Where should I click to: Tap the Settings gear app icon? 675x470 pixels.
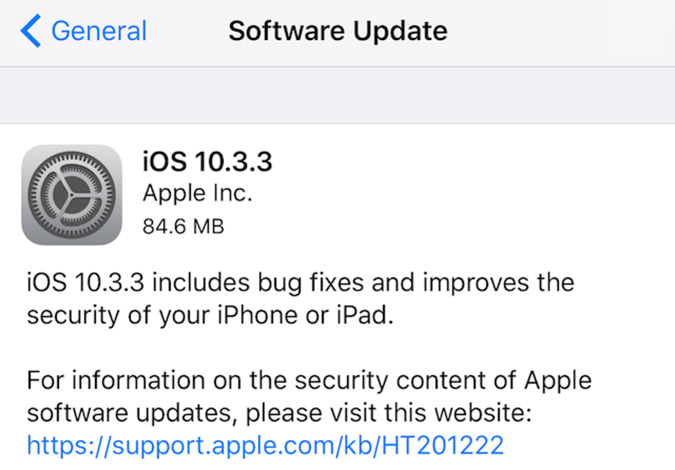(x=72, y=195)
